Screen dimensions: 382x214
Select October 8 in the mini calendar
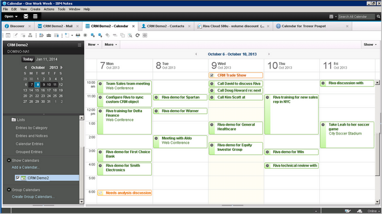(x=37, y=84)
